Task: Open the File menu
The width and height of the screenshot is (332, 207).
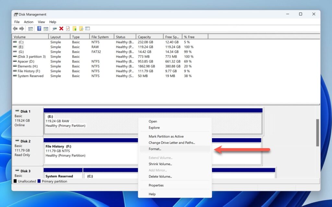Action: (17, 22)
